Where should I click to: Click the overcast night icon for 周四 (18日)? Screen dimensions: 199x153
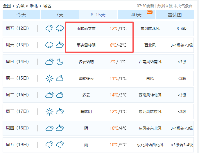pyautogui.click(x=60, y=128)
